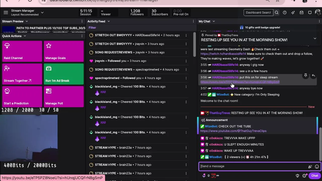Open options for STRETCH OUT BWOYYYY HARDbasslSlife14 row
The image size is (322, 181).
[186, 35]
